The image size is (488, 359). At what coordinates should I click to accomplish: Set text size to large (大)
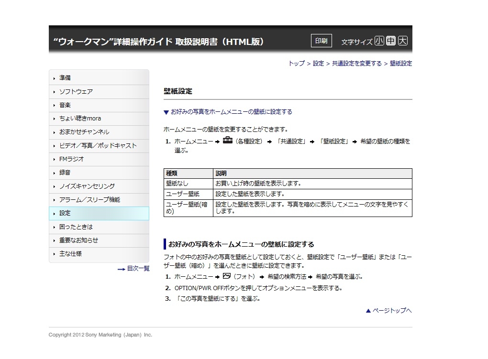[403, 41]
